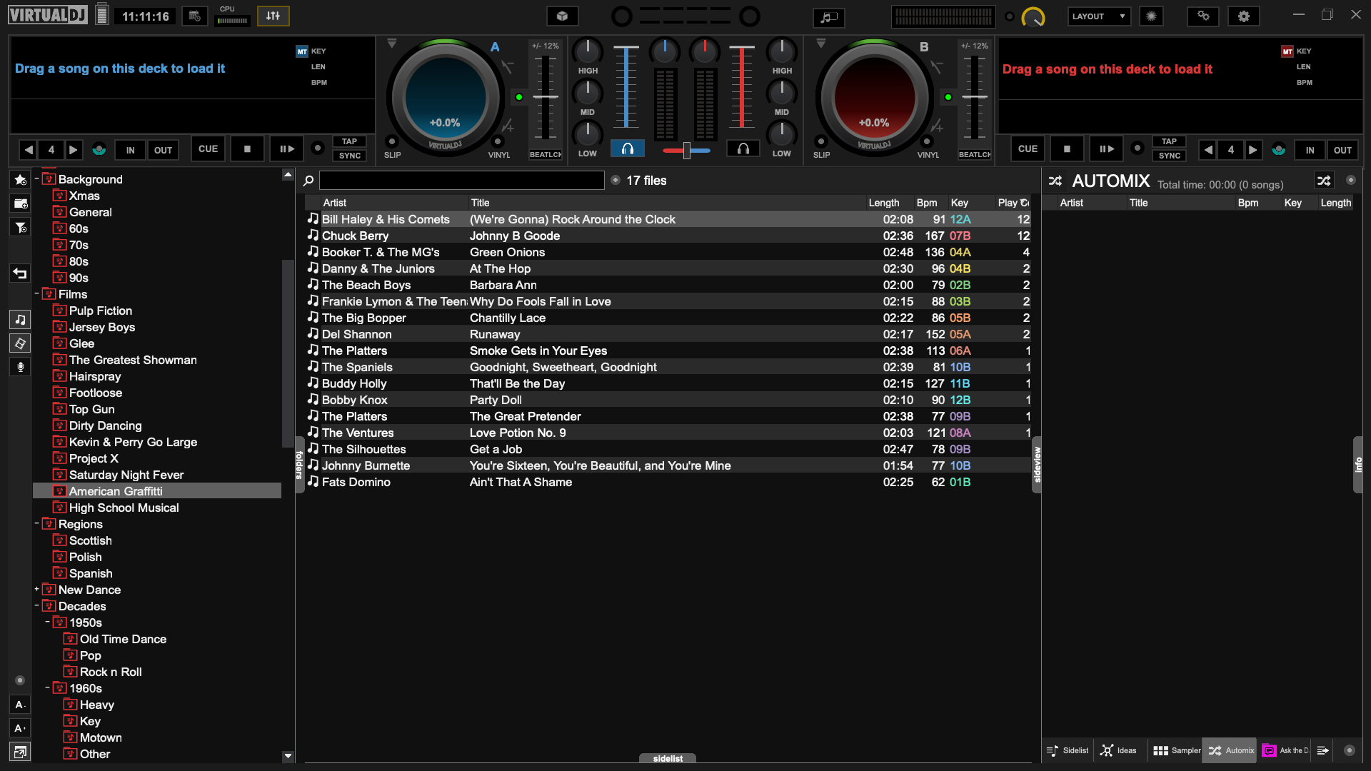1371x771 pixels.
Task: Click deck A CUE button
Action: (x=208, y=149)
